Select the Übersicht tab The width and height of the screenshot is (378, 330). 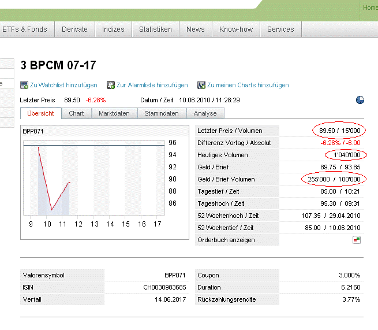coord(40,113)
